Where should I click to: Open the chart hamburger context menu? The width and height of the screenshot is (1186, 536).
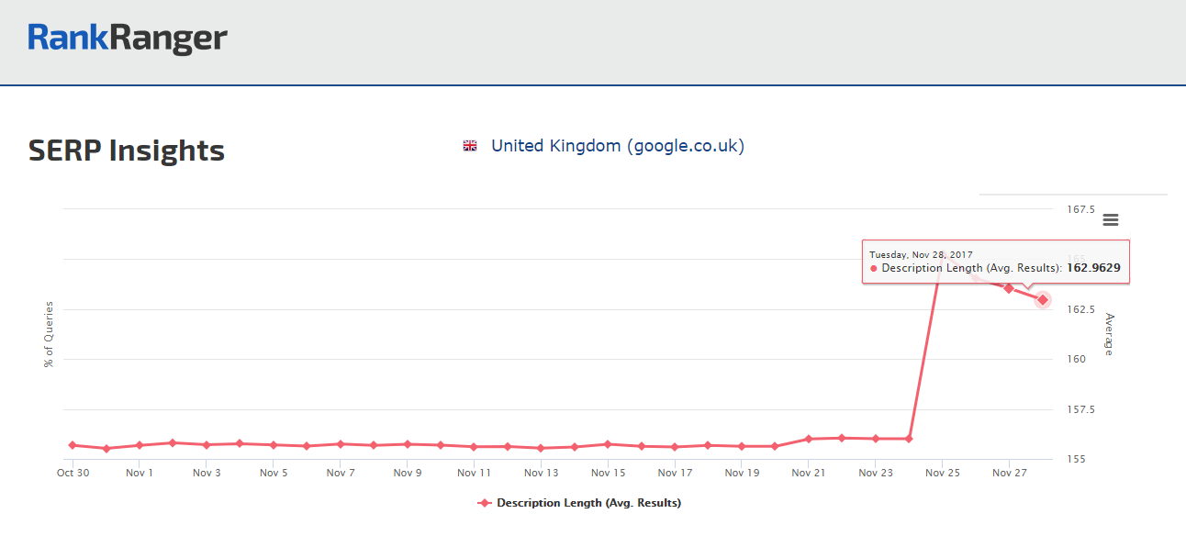pos(1111,219)
